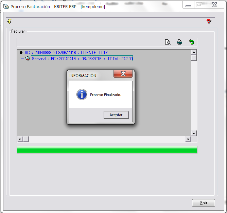Click the 'Proceso Finalizado.' message text
Image resolution: width=227 pixels, height=213 pixels.
coord(106,95)
